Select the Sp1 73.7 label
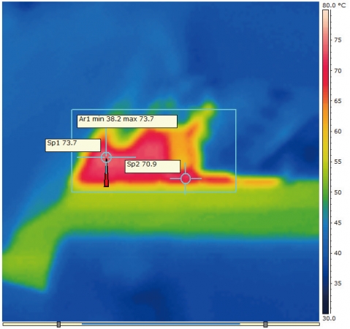Viewport: 350px width, 329px height. tap(73, 145)
